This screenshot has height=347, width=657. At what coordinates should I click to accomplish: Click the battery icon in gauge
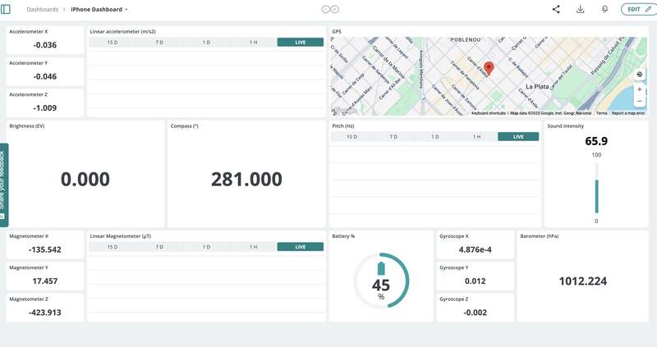point(381,268)
